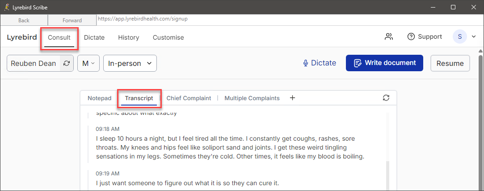Select the Transcript tab
This screenshot has height=191, width=484.
point(139,98)
